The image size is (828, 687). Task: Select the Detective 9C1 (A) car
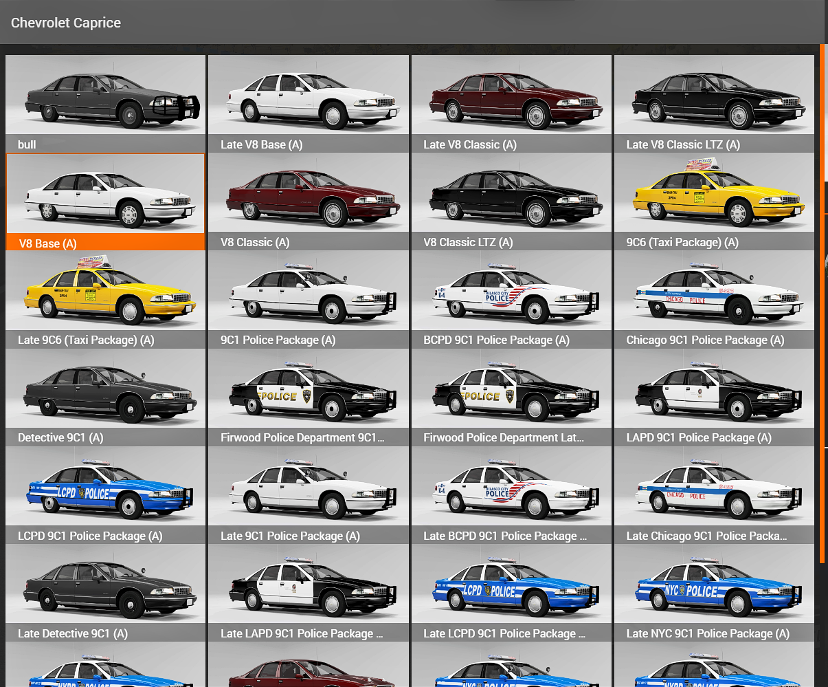tap(106, 397)
